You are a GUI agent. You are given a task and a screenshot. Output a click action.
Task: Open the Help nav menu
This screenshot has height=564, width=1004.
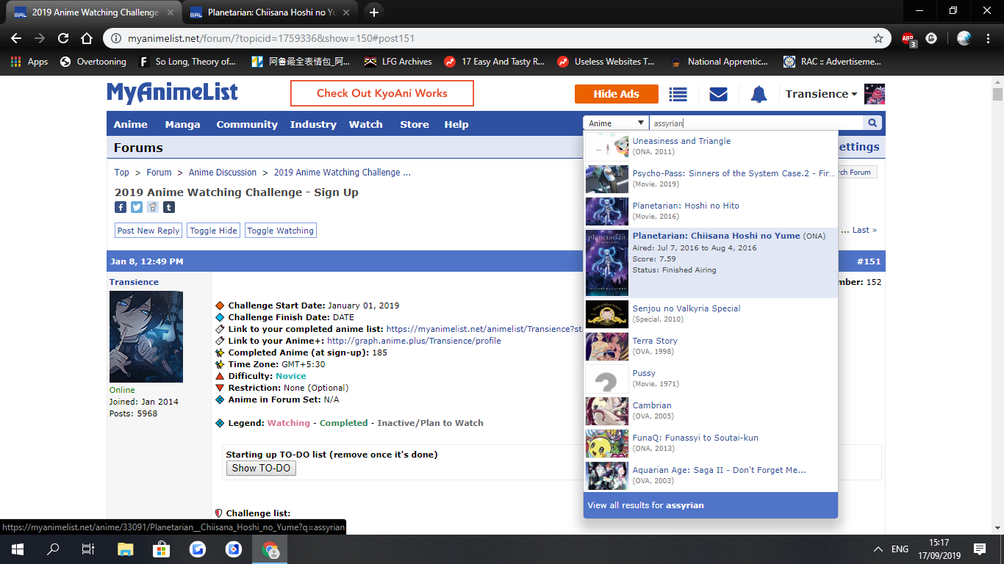click(456, 124)
